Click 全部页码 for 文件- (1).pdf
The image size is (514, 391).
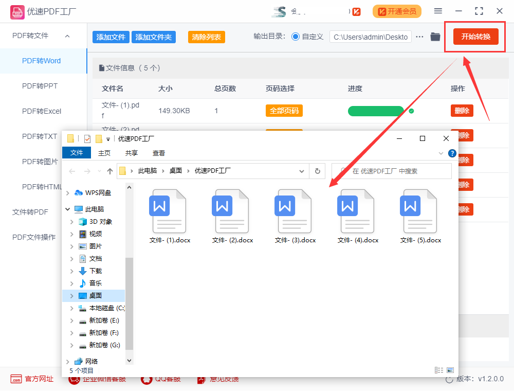(x=284, y=111)
